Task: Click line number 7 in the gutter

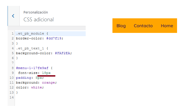Action: [x=13, y=63]
